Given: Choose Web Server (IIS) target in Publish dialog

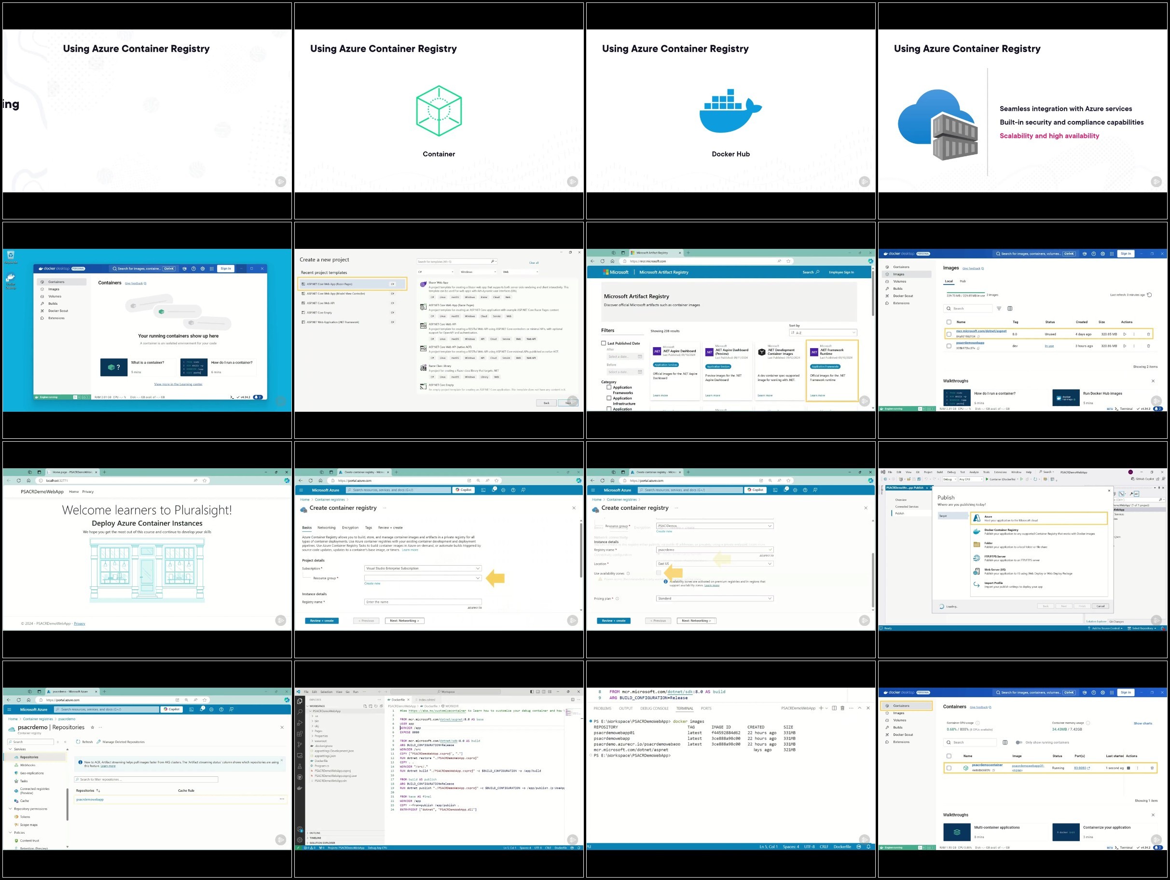Looking at the screenshot, I should click(x=1039, y=571).
